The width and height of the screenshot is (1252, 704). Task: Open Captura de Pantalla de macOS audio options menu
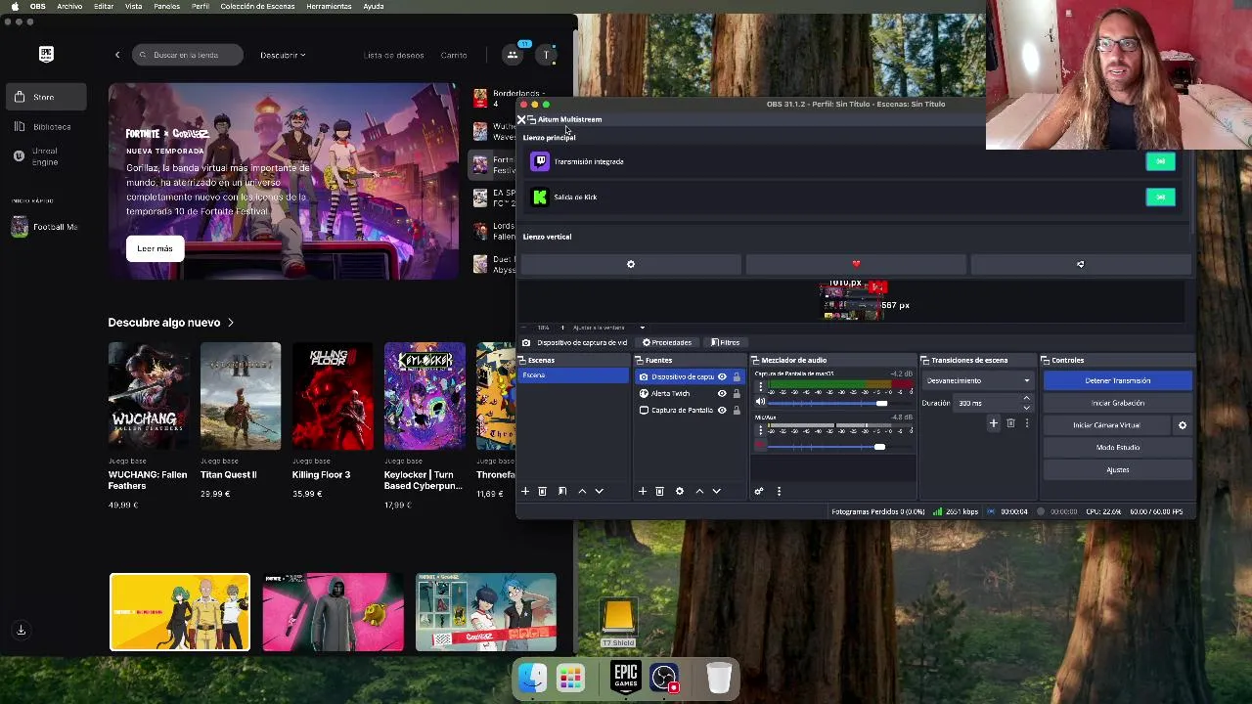(761, 386)
